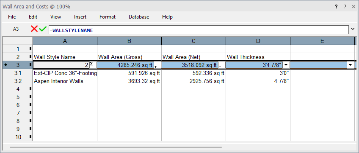Click the Sum sigma icon in cell A3

(91, 64)
